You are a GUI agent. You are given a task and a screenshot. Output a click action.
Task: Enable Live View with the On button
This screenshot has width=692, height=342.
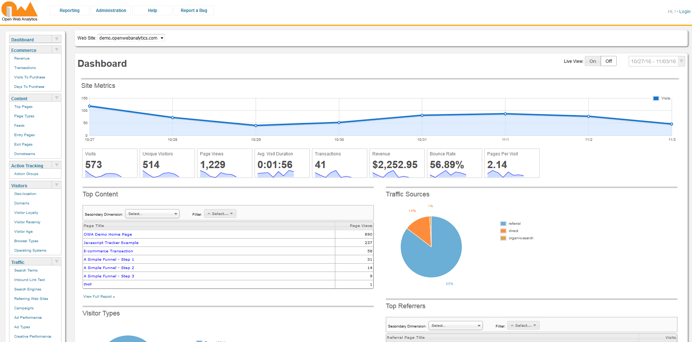click(592, 61)
